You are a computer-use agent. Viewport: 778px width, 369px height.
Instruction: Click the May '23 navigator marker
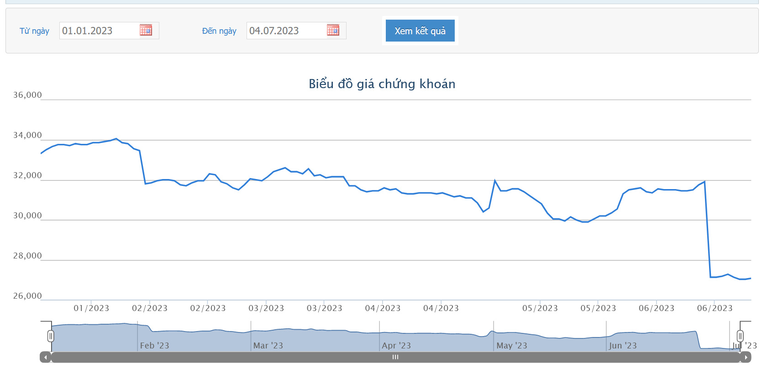point(512,346)
